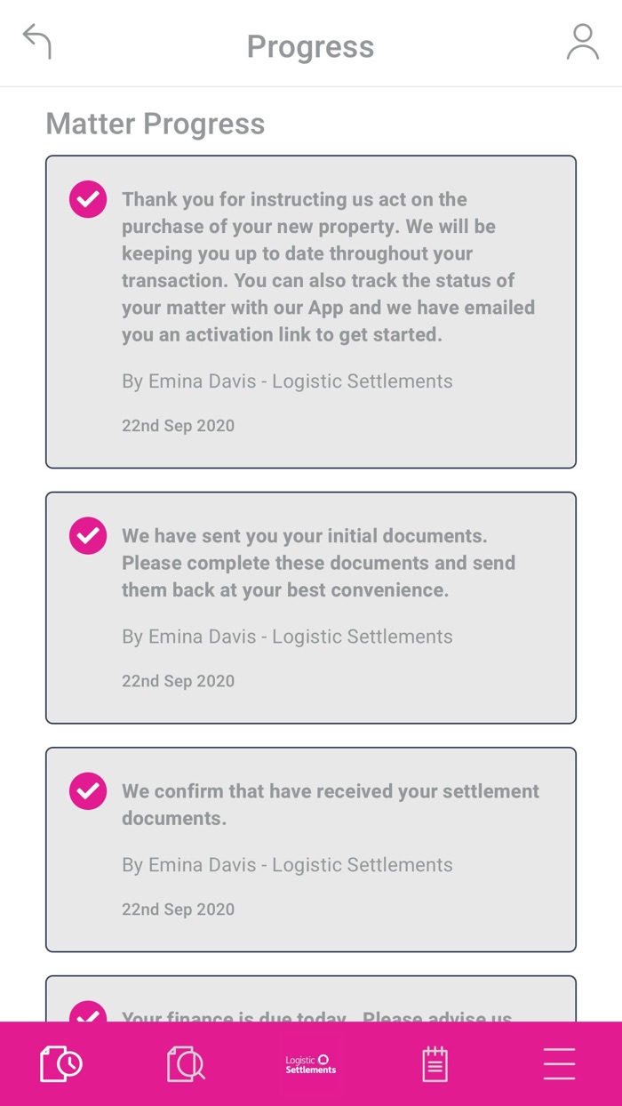This screenshot has height=1106, width=622.
Task: Open the notepad icon in bottom bar
Action: [x=435, y=1062]
